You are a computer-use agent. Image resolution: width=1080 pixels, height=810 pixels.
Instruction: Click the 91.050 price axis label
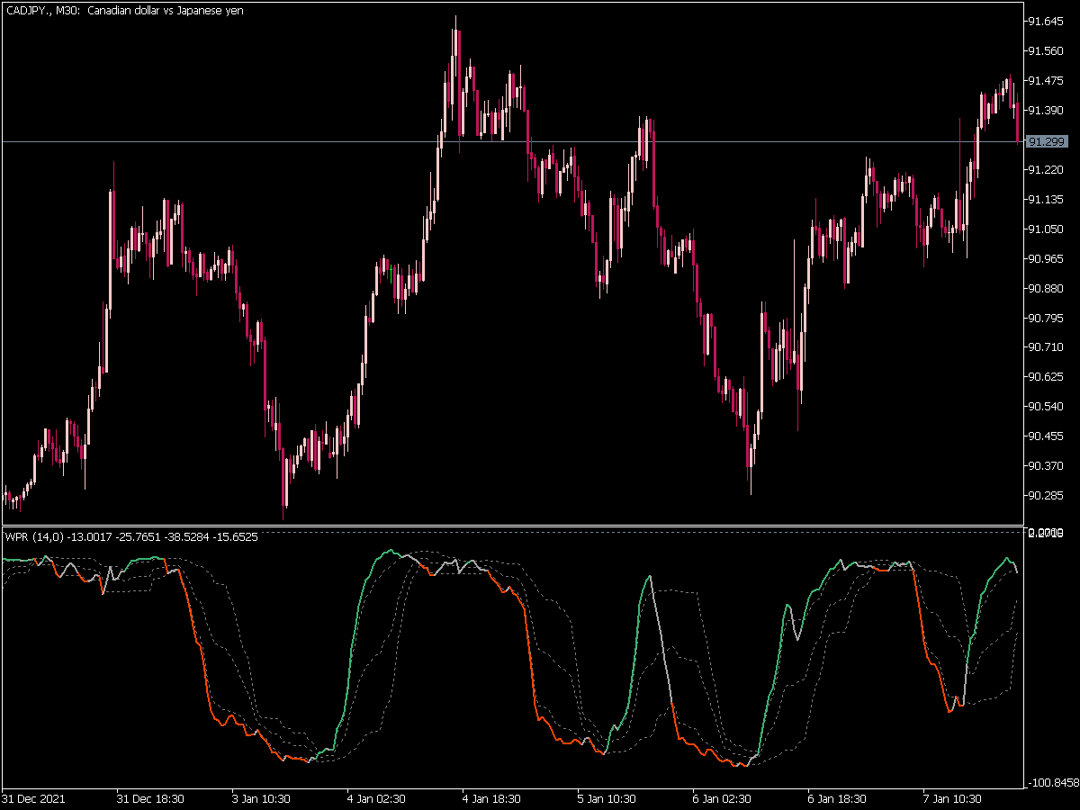click(x=1046, y=229)
